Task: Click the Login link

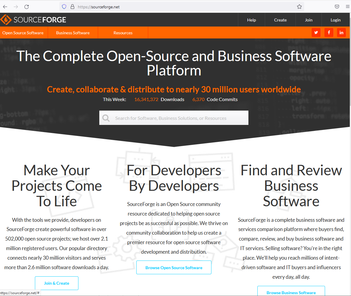Action: coord(335,20)
